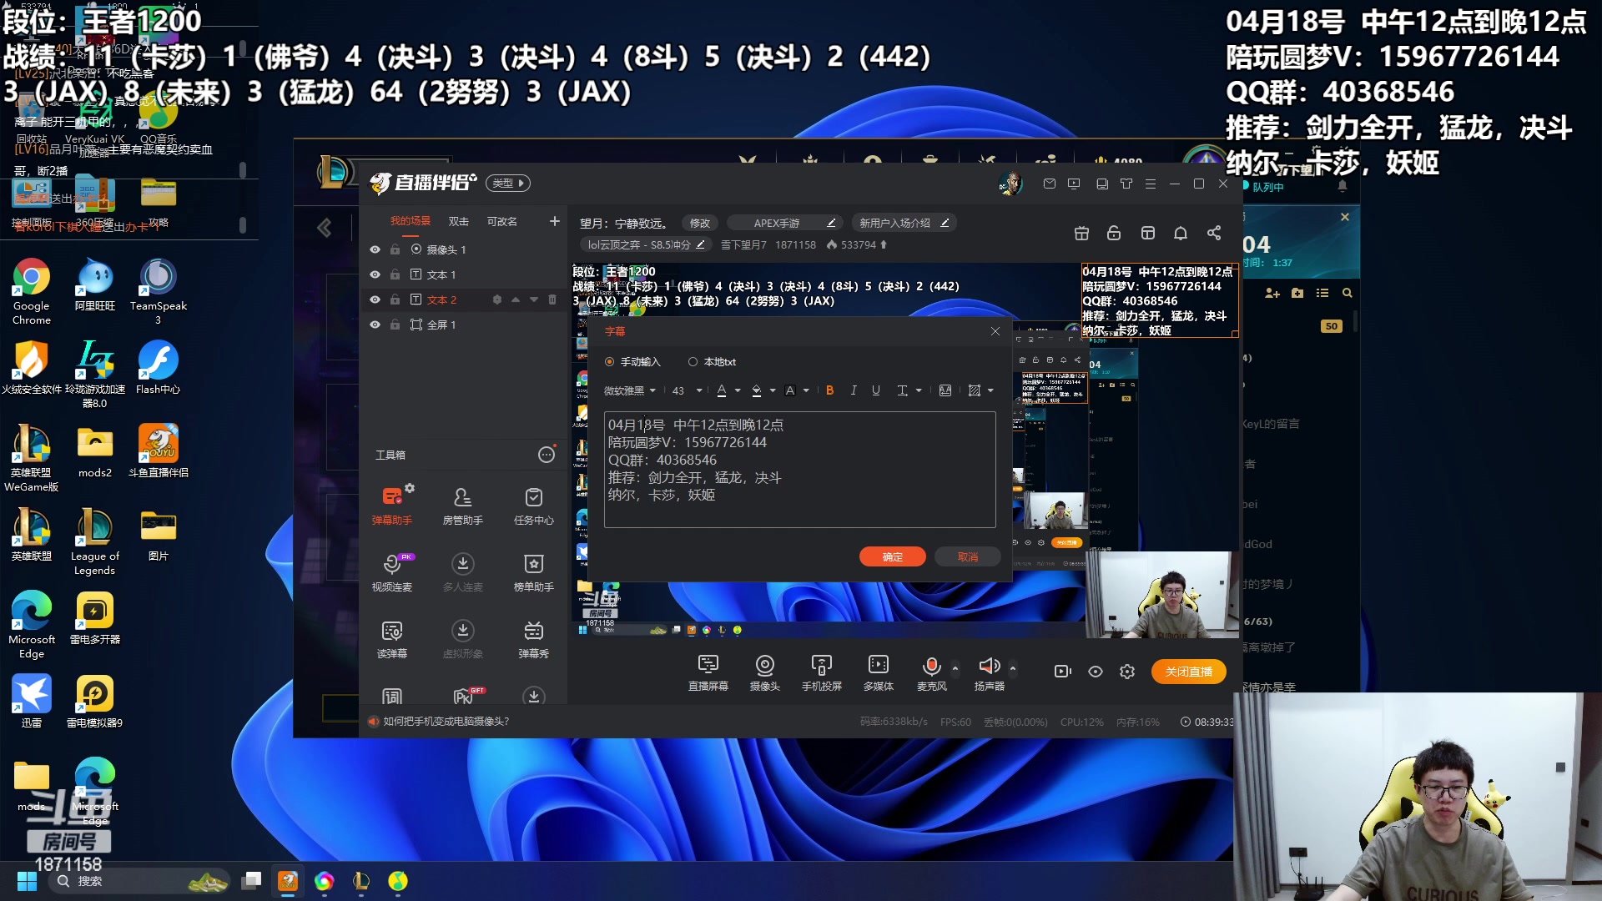
Task: Insert image icon in caption toolbar
Action: (x=945, y=390)
